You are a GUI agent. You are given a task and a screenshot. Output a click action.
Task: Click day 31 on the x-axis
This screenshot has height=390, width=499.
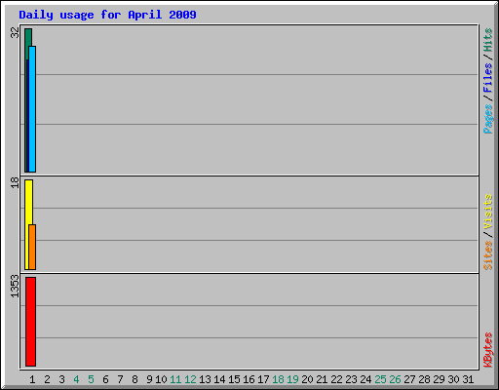468,379
